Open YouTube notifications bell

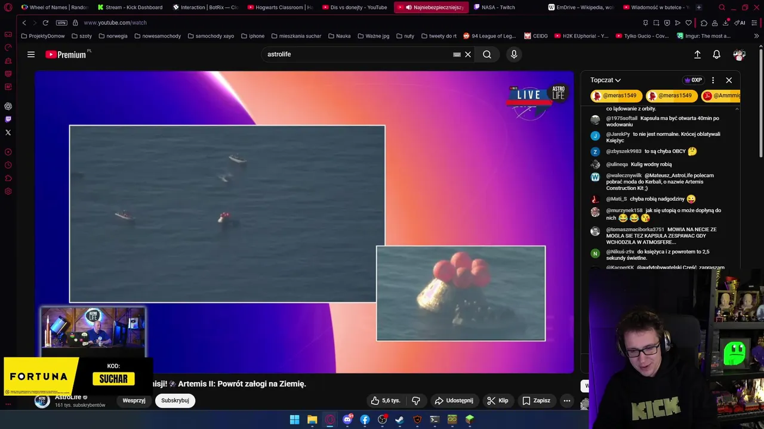pos(716,54)
